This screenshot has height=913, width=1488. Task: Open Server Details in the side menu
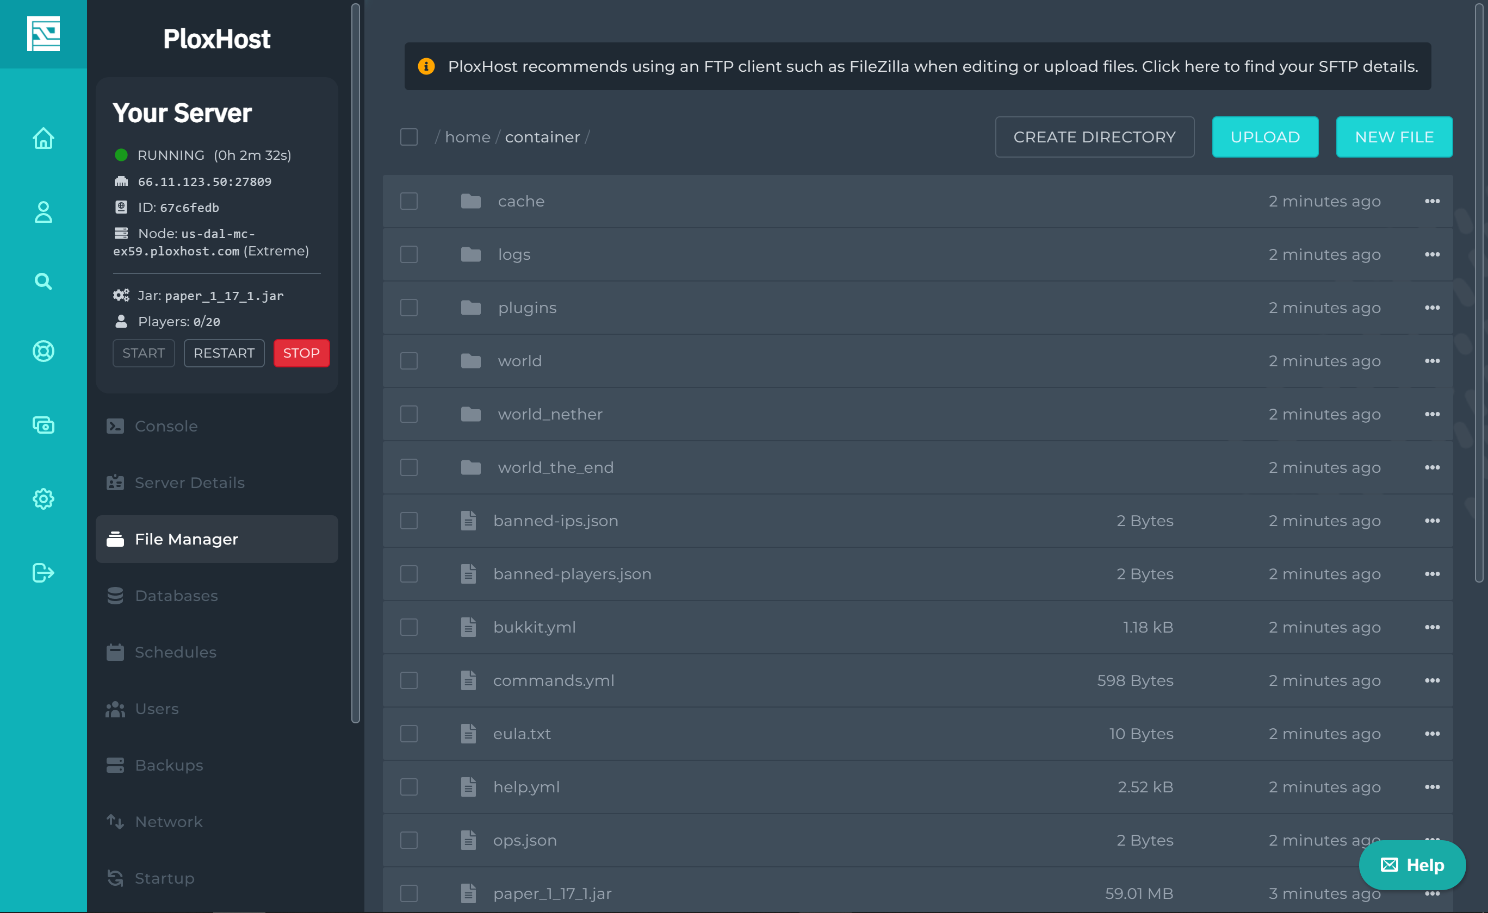pos(217,483)
